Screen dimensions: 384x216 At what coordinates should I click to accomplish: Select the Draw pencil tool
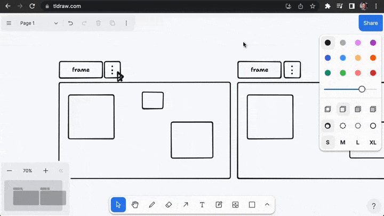152,205
